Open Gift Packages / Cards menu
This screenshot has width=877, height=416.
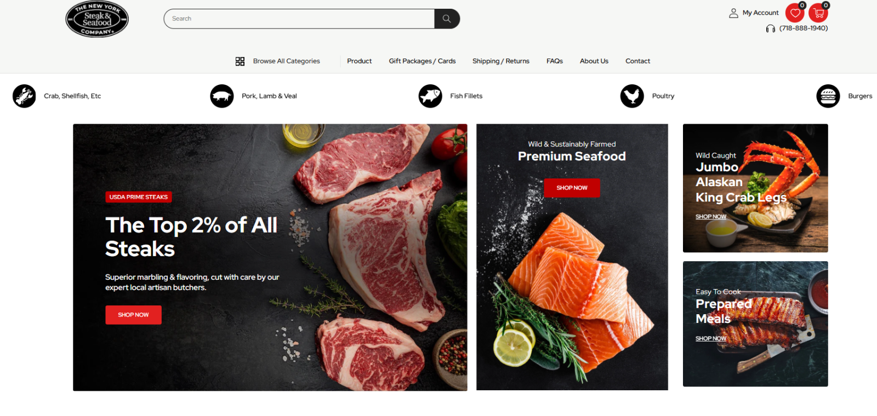pyautogui.click(x=422, y=61)
